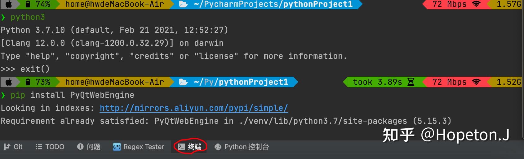Click the terminal prompt icon beside 终端
This screenshot has width=524, height=159.
[x=181, y=147]
